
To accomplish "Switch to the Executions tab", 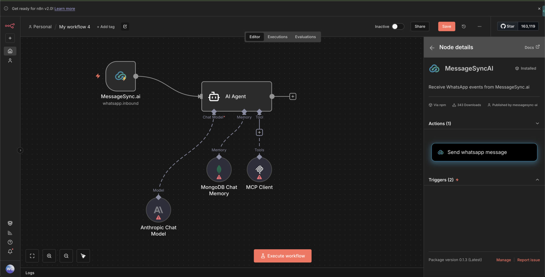I will coord(277,37).
